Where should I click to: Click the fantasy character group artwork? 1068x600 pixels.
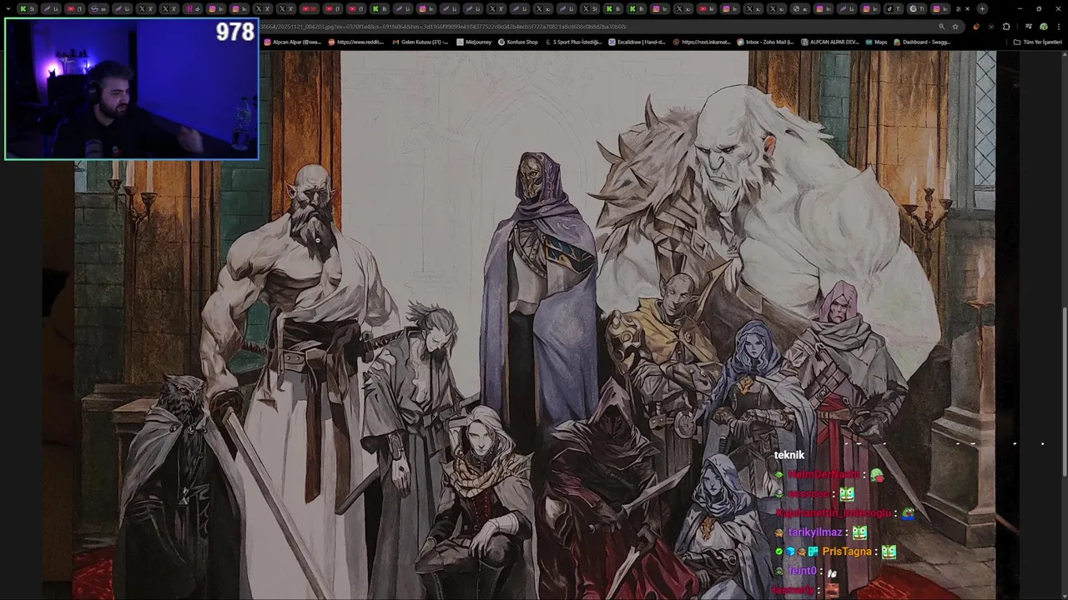click(x=535, y=325)
